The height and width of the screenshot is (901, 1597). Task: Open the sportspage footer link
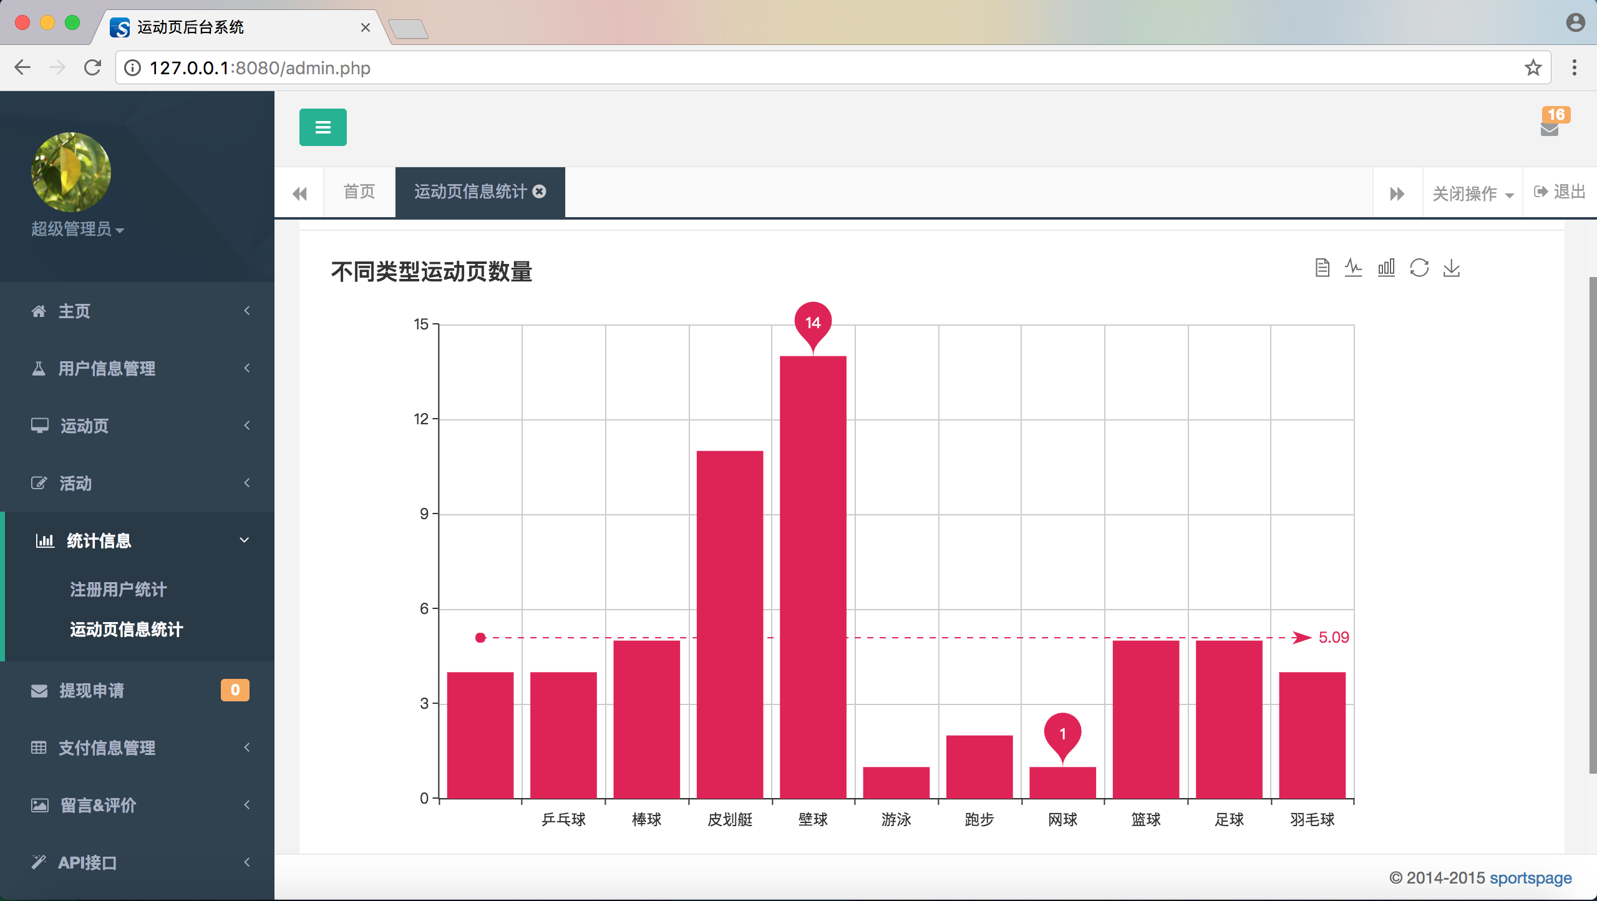coord(1530,878)
